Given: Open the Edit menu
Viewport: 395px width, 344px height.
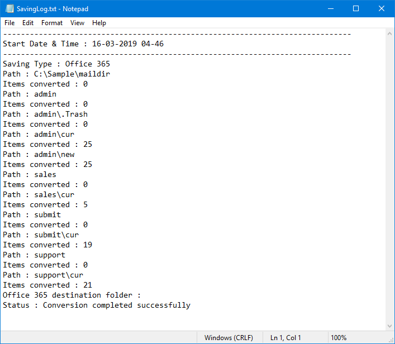Looking at the screenshot, I should tap(28, 23).
